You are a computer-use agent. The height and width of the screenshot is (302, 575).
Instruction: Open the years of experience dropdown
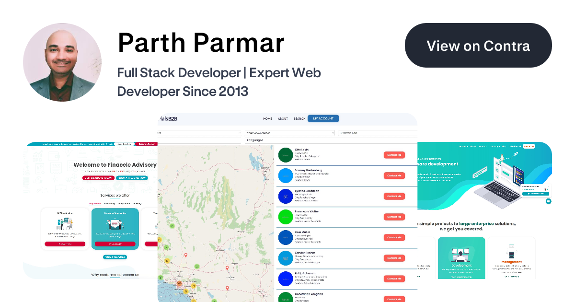(x=290, y=133)
